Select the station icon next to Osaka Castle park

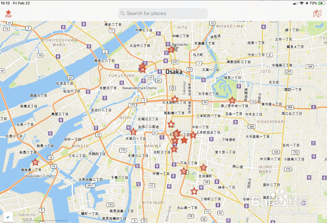[239, 86]
